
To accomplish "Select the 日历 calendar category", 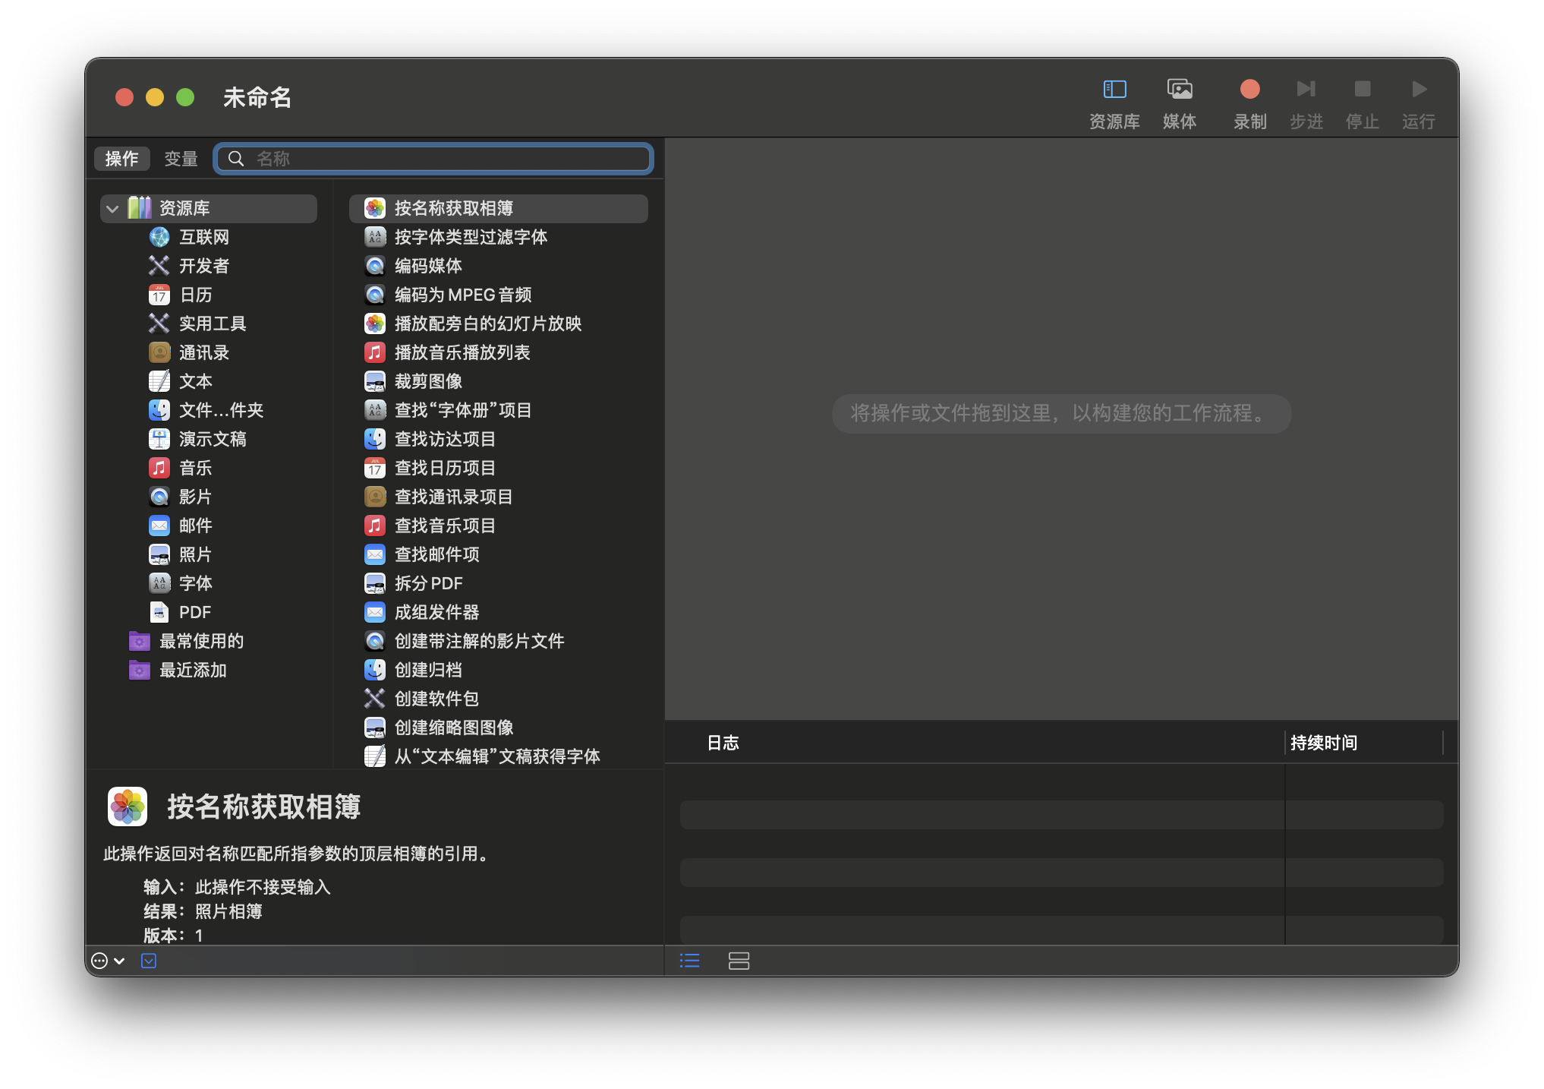I will coord(194,295).
